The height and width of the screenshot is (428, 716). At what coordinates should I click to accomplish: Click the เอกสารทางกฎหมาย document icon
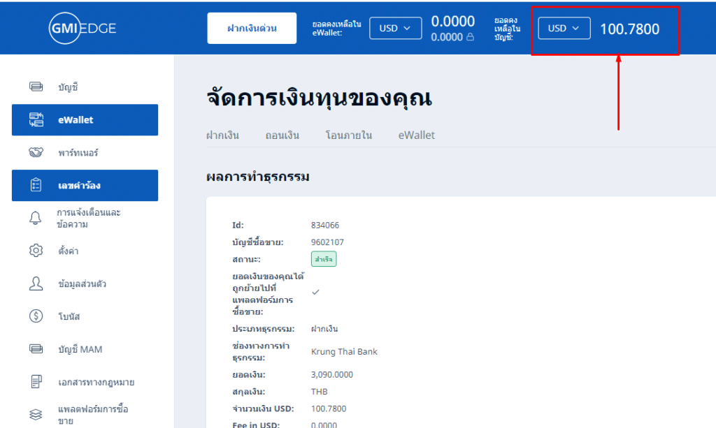pyautogui.click(x=36, y=382)
